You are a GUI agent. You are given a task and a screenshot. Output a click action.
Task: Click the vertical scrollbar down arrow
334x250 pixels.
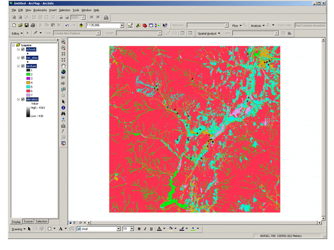324,218
